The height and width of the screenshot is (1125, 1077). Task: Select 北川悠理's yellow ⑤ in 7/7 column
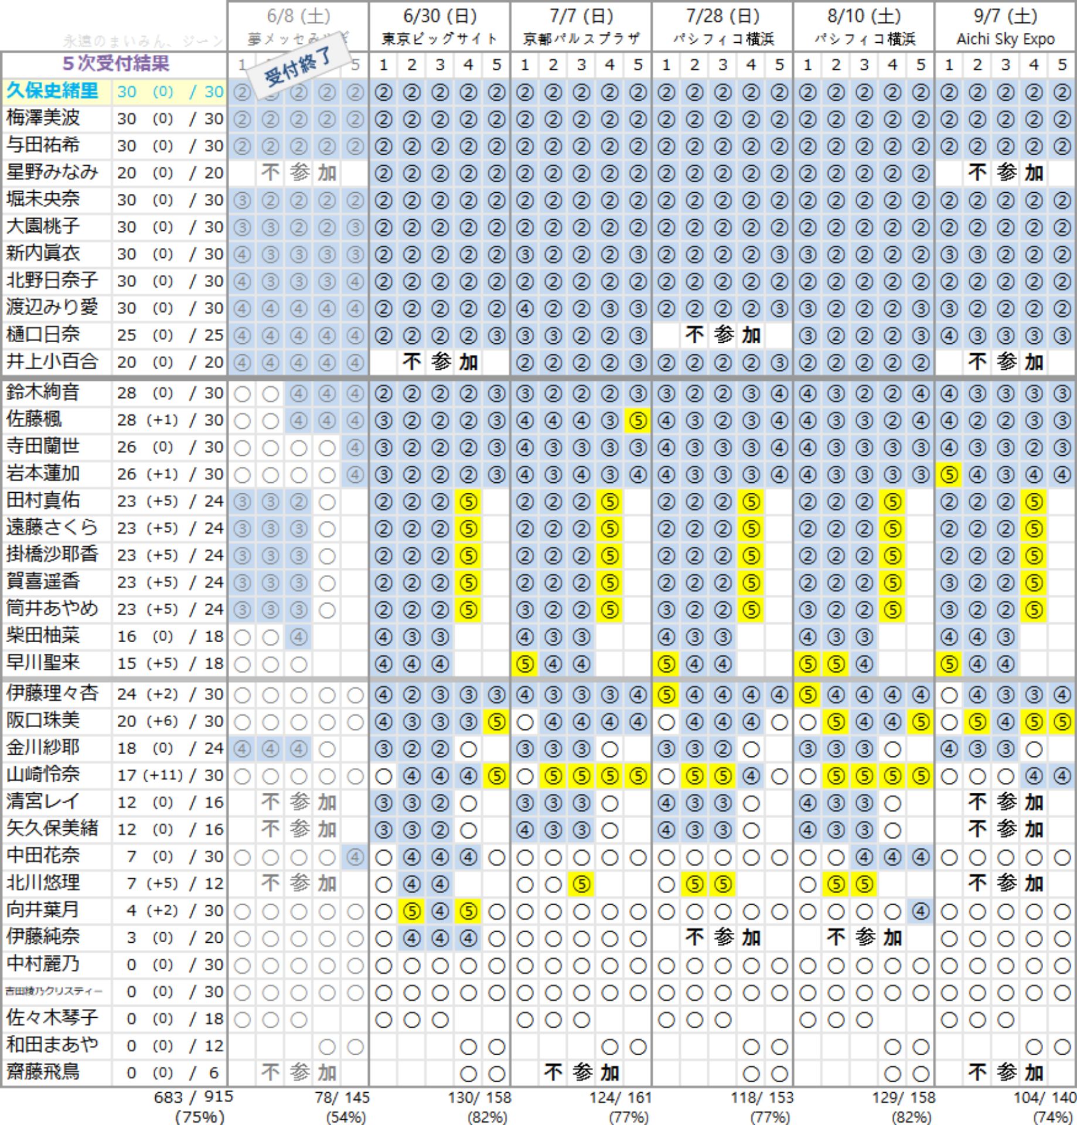[581, 884]
